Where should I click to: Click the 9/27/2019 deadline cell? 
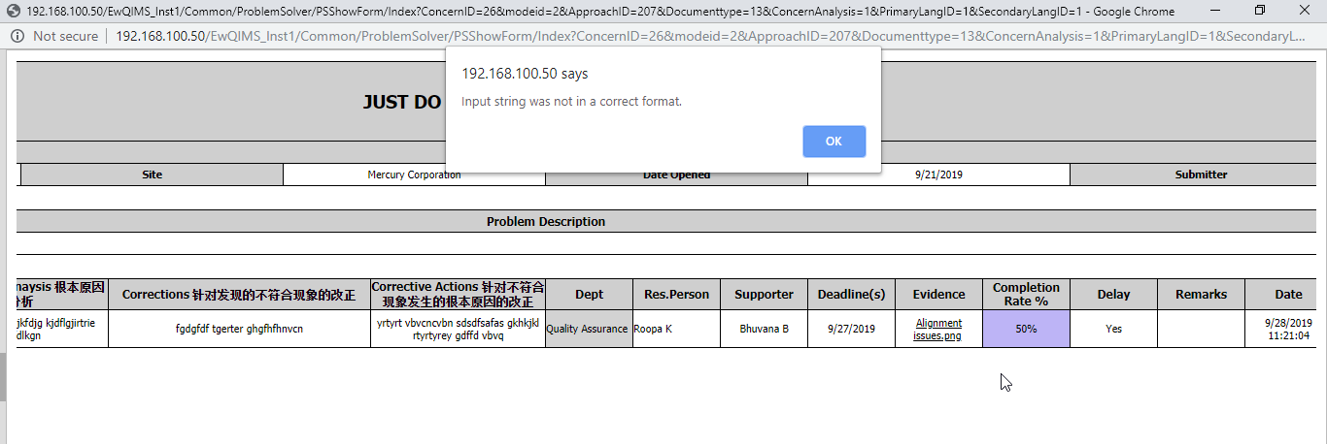pos(851,329)
